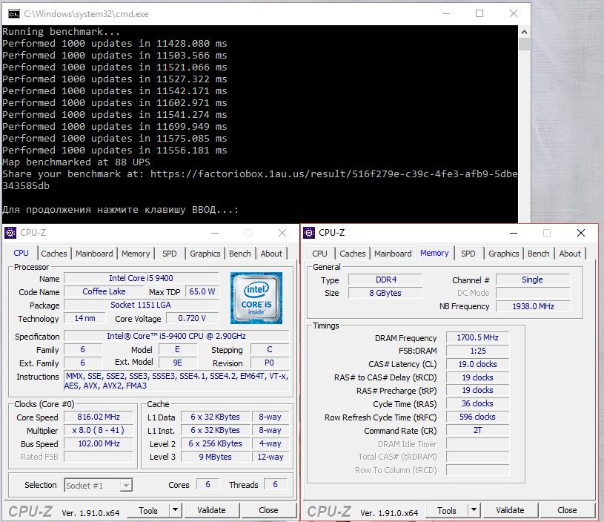Click the NB Frequency value '1938.0 MHz'
The height and width of the screenshot is (522, 604).
(533, 306)
